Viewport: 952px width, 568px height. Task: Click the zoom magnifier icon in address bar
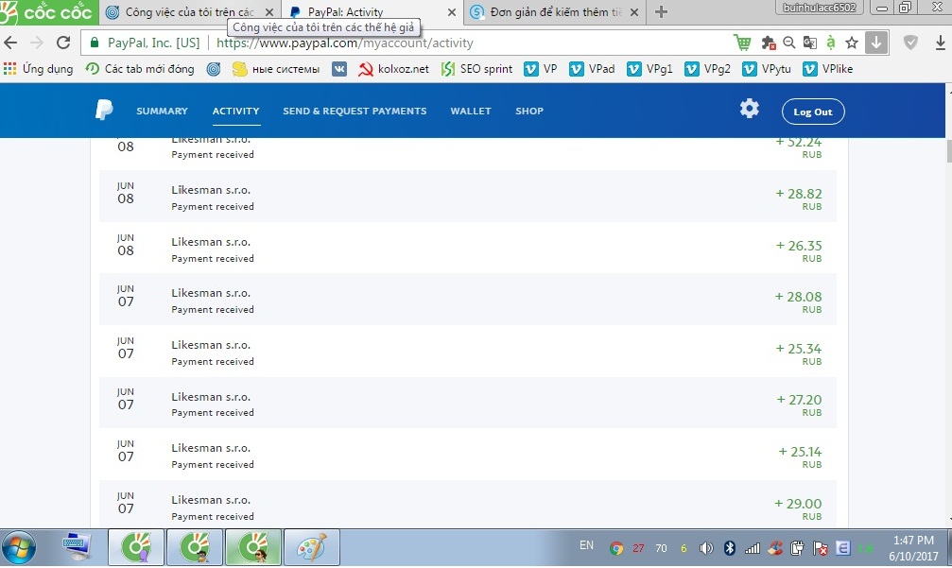(x=788, y=43)
